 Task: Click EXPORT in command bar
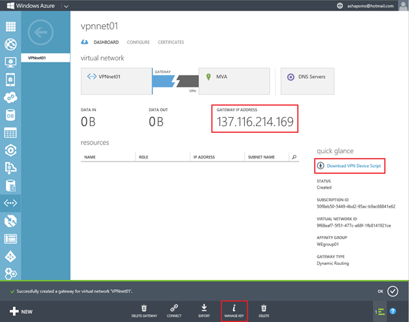(x=204, y=311)
